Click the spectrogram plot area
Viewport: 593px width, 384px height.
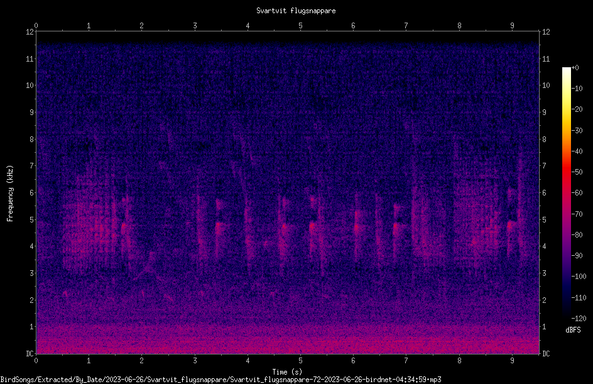coord(288,192)
